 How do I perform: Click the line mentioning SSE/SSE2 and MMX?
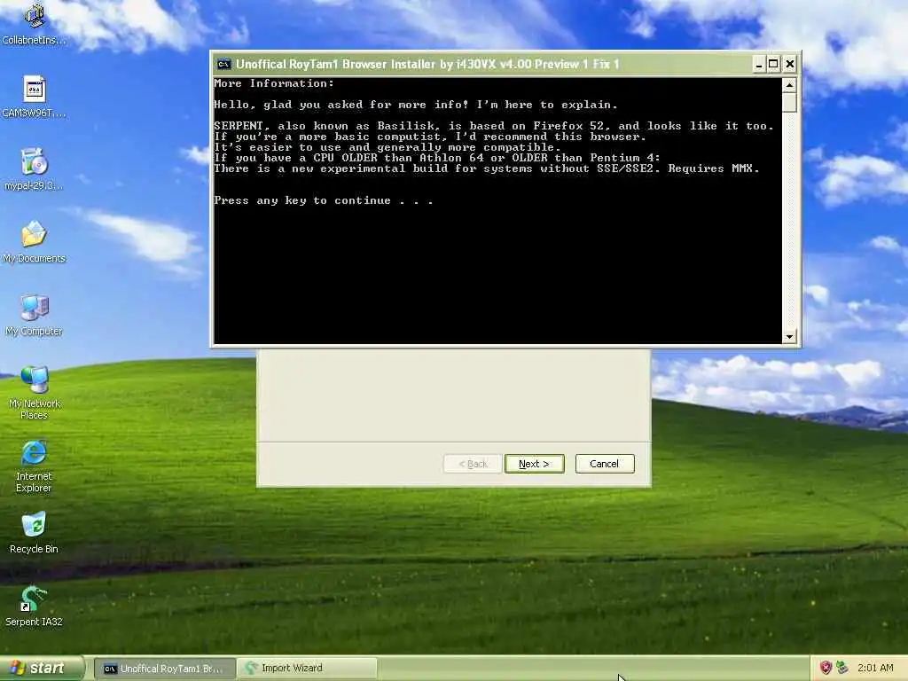click(x=487, y=168)
